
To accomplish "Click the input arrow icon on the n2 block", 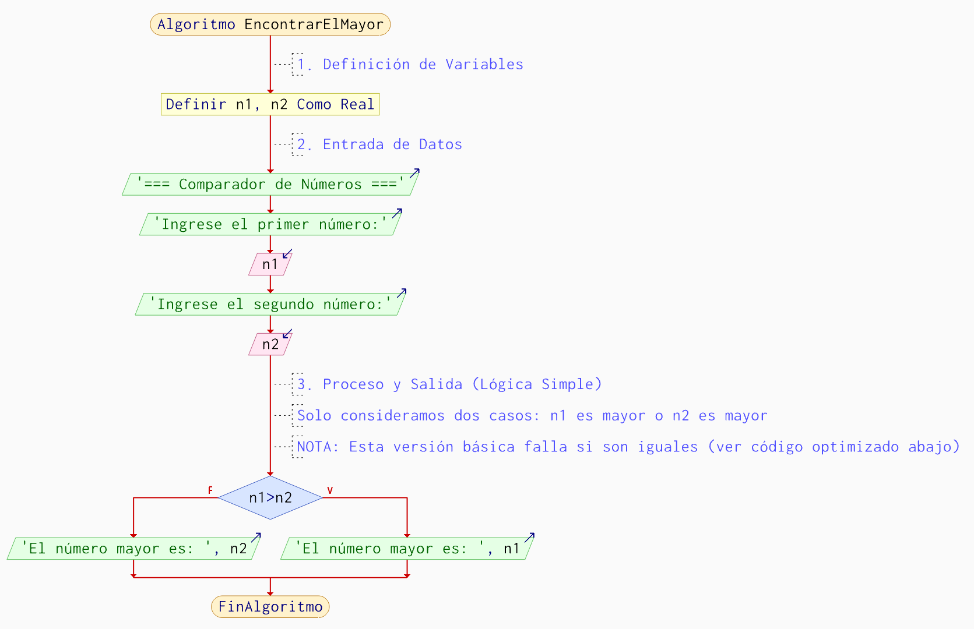I will (x=287, y=334).
